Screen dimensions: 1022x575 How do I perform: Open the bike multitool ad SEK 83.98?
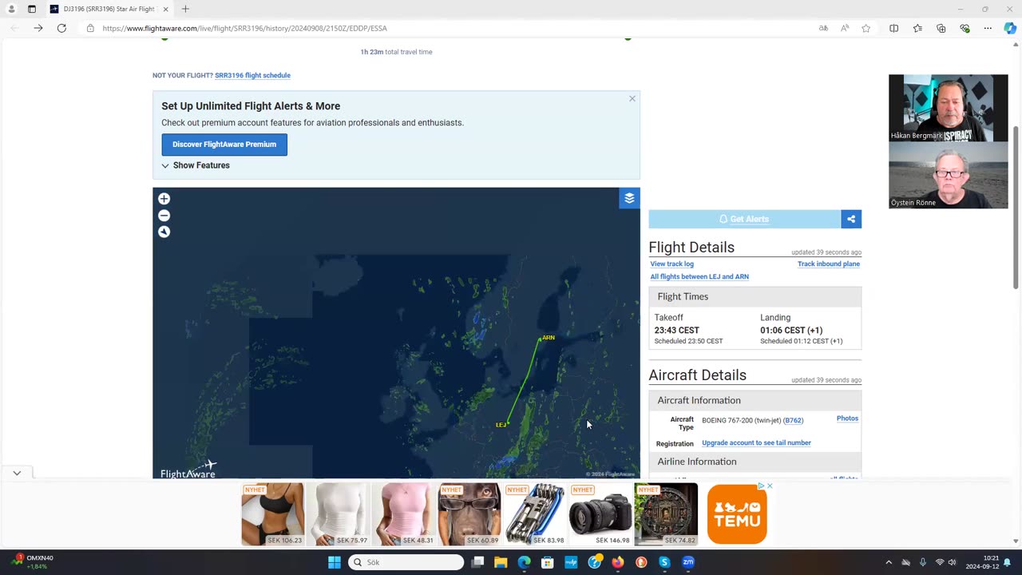[x=535, y=514]
